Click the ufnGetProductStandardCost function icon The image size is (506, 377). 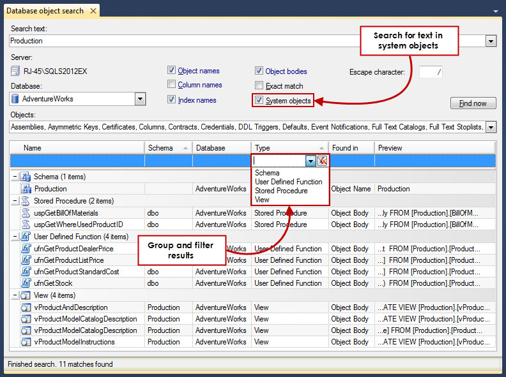click(x=26, y=272)
